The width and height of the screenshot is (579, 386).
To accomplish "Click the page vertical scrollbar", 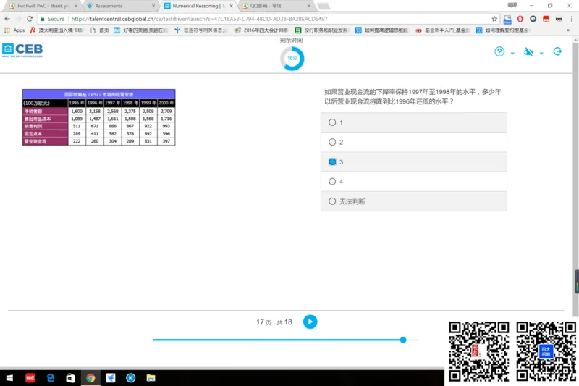I will click(575, 177).
